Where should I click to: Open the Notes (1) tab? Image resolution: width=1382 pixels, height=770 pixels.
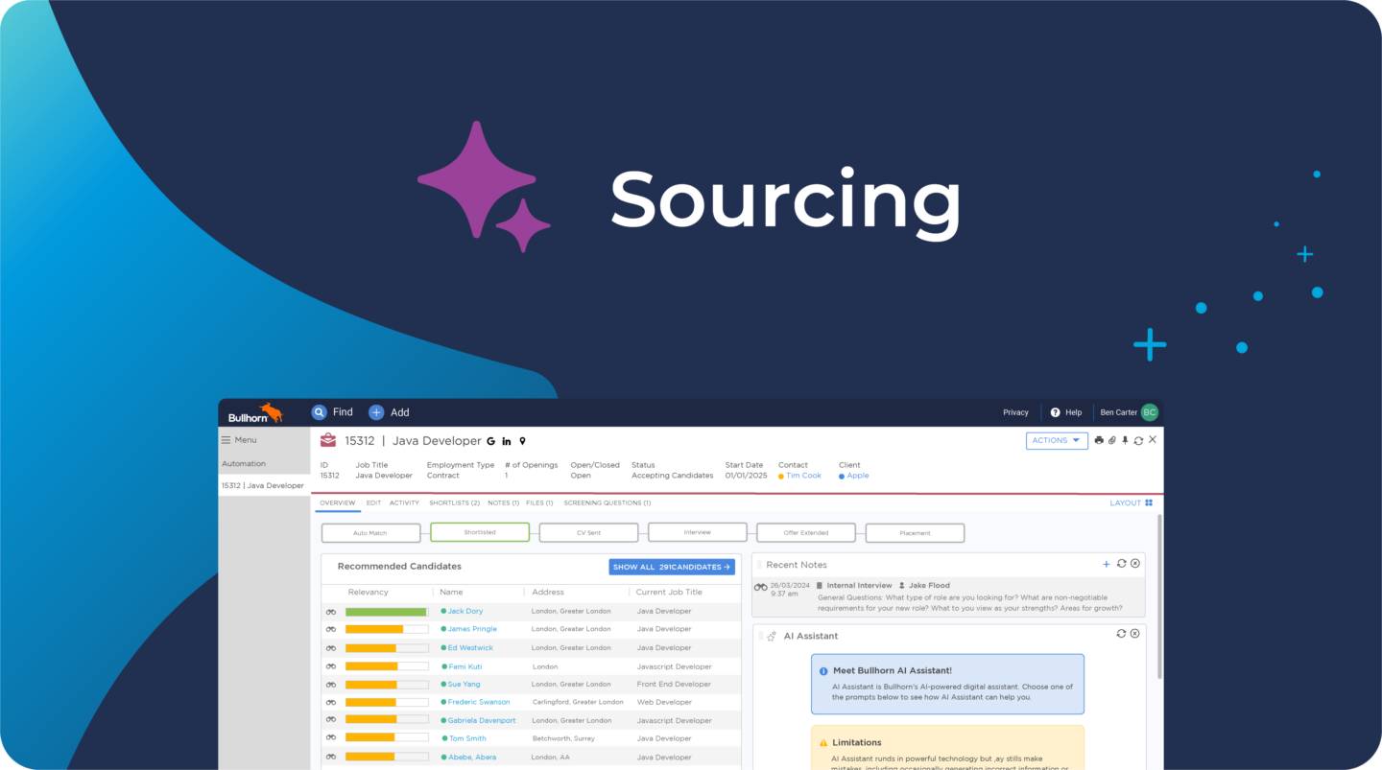coord(503,502)
